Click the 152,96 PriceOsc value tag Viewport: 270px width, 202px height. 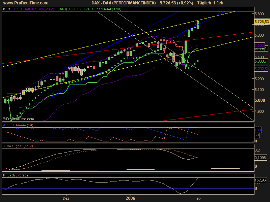coord(260,180)
